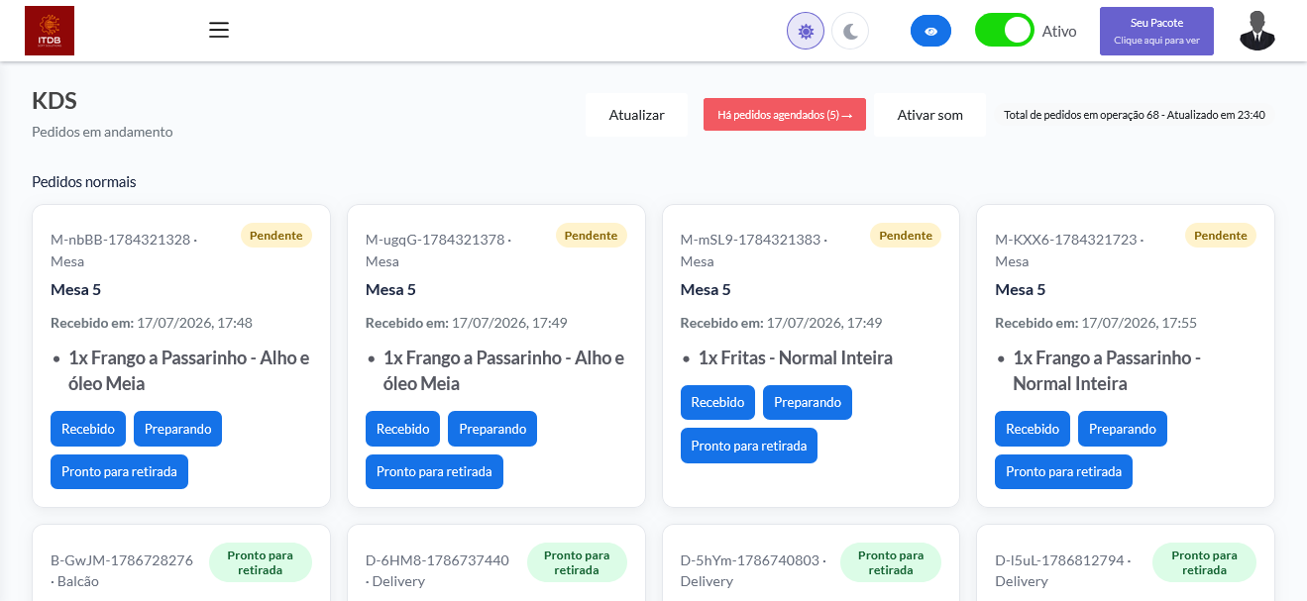Set order M-nbBB to Preparando

(178, 429)
